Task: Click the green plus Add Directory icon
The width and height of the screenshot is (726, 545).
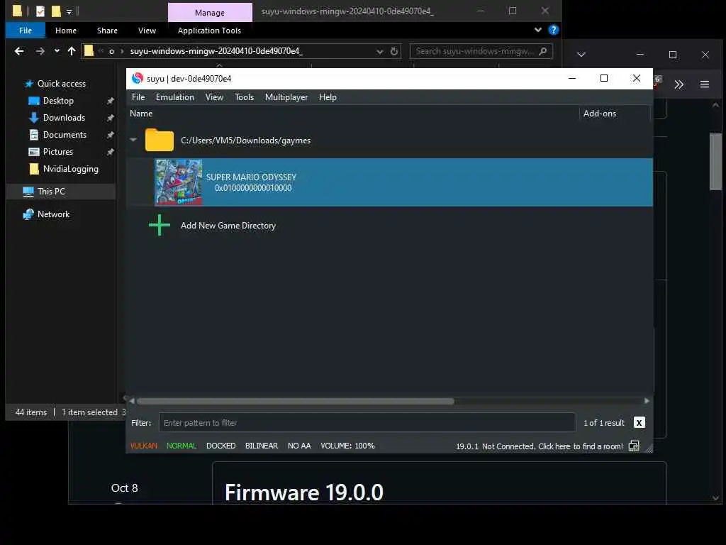Action: tap(160, 225)
